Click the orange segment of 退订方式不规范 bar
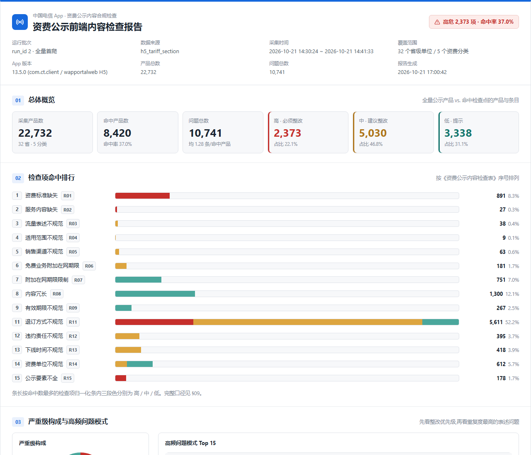The width and height of the screenshot is (531, 455). point(308,322)
